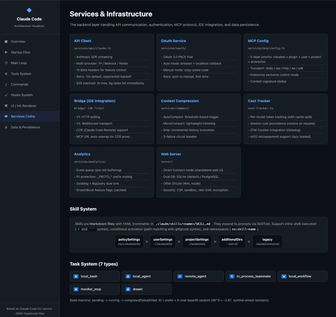Click the Web Server card title
Viewport: 336px width, 317px height.
click(171, 154)
